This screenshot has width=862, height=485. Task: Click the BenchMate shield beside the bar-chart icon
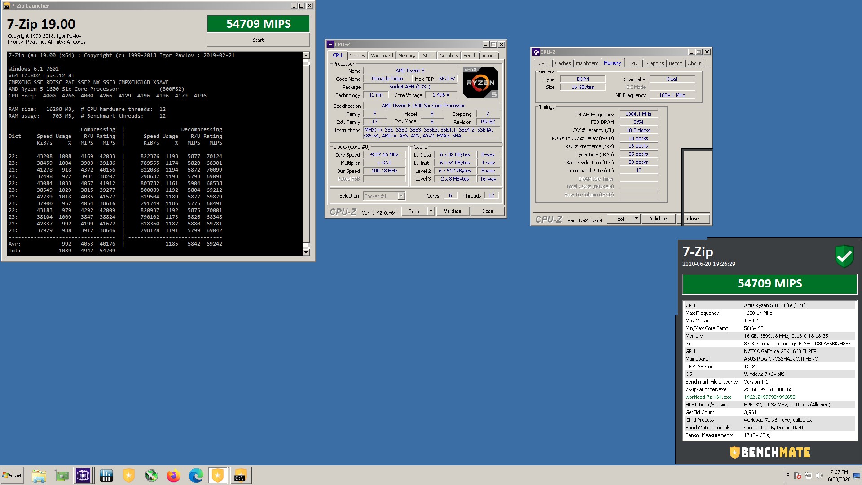pos(129,476)
